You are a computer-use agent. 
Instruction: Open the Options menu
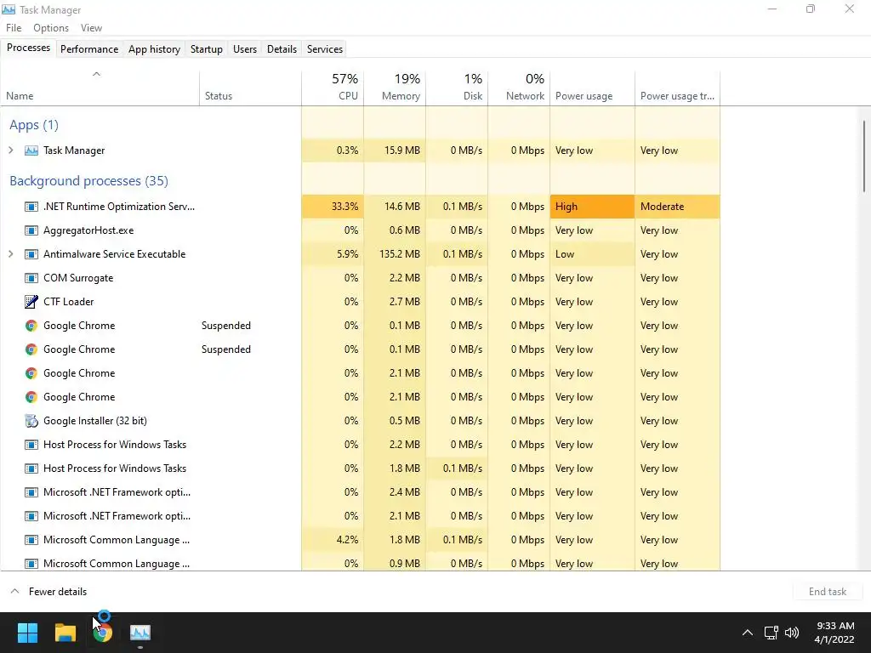pos(51,28)
